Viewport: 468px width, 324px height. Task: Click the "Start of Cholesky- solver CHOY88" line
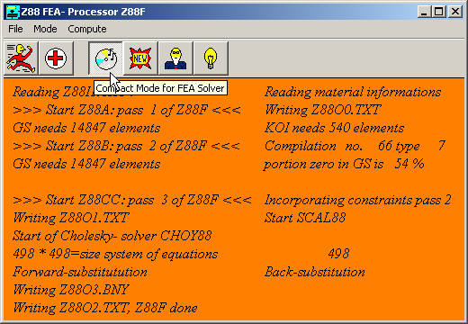(112, 236)
